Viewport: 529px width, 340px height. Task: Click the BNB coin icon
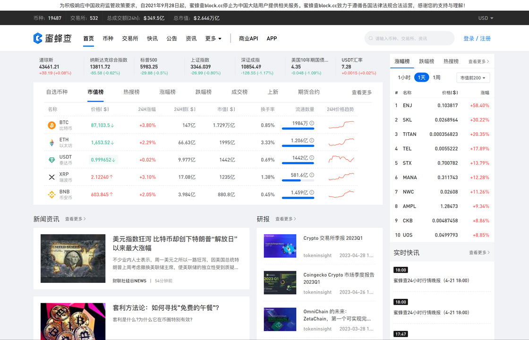pos(51,195)
